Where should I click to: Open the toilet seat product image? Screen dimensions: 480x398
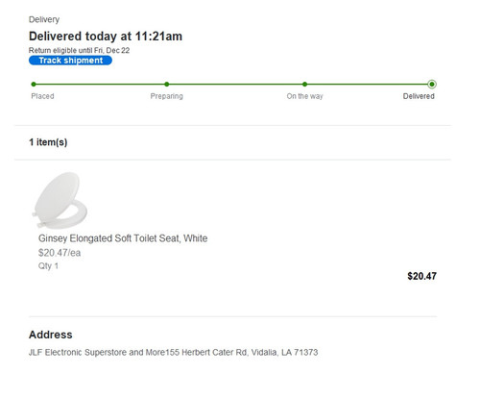(x=60, y=200)
